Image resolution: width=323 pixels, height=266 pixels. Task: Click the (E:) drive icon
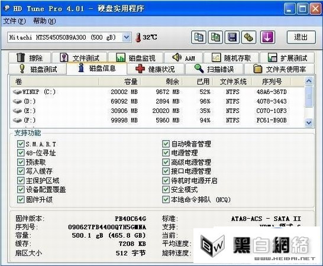point(17,111)
